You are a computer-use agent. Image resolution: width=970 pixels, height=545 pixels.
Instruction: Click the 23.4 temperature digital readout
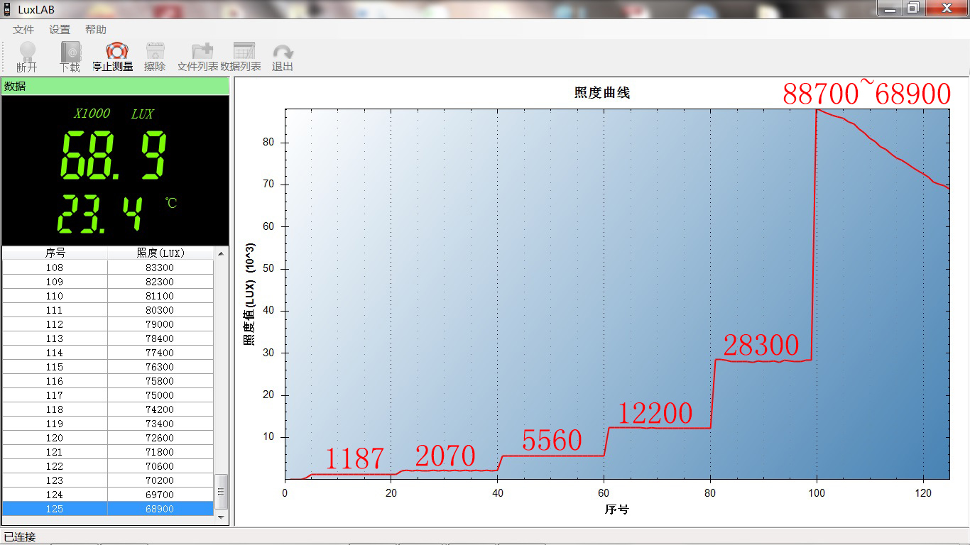click(x=100, y=214)
